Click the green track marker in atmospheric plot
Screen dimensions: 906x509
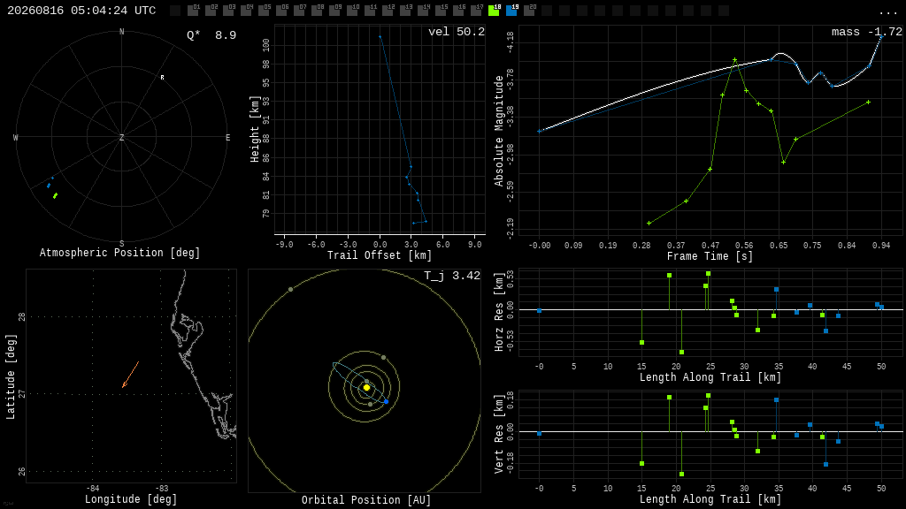[x=55, y=196]
